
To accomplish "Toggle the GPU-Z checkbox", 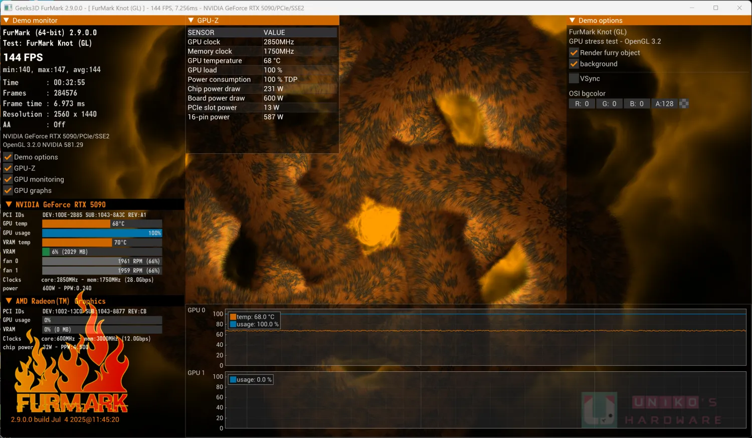I will 8,168.
